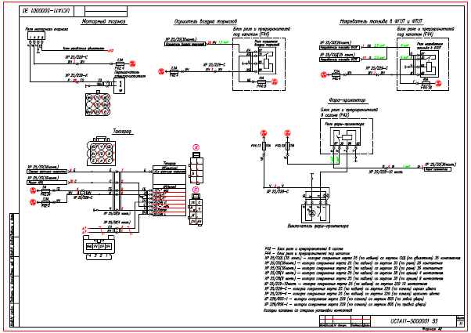Image resolution: width=471 pixels, height=333 pixels.
Task: Click the last legend note 'Колодки показаны со стороны установки контактов'
Action: [x=308, y=309]
